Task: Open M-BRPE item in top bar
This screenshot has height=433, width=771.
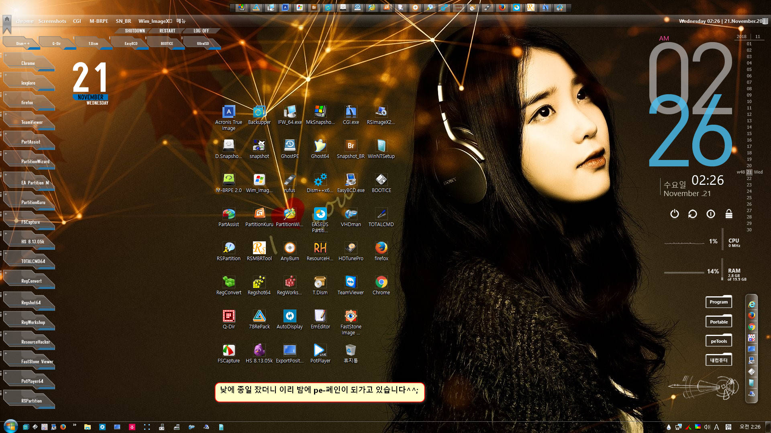Action: (99, 21)
